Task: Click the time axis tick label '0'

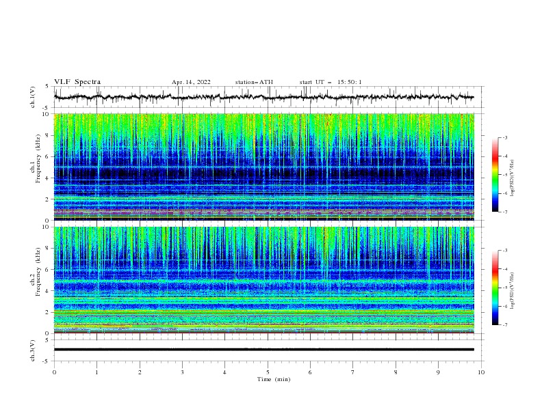Action: (54, 372)
